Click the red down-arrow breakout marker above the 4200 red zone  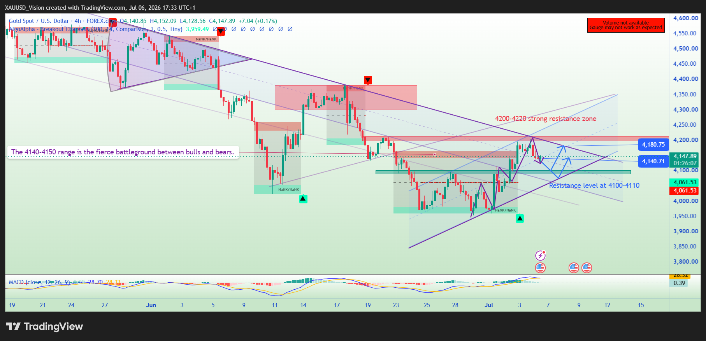[368, 80]
